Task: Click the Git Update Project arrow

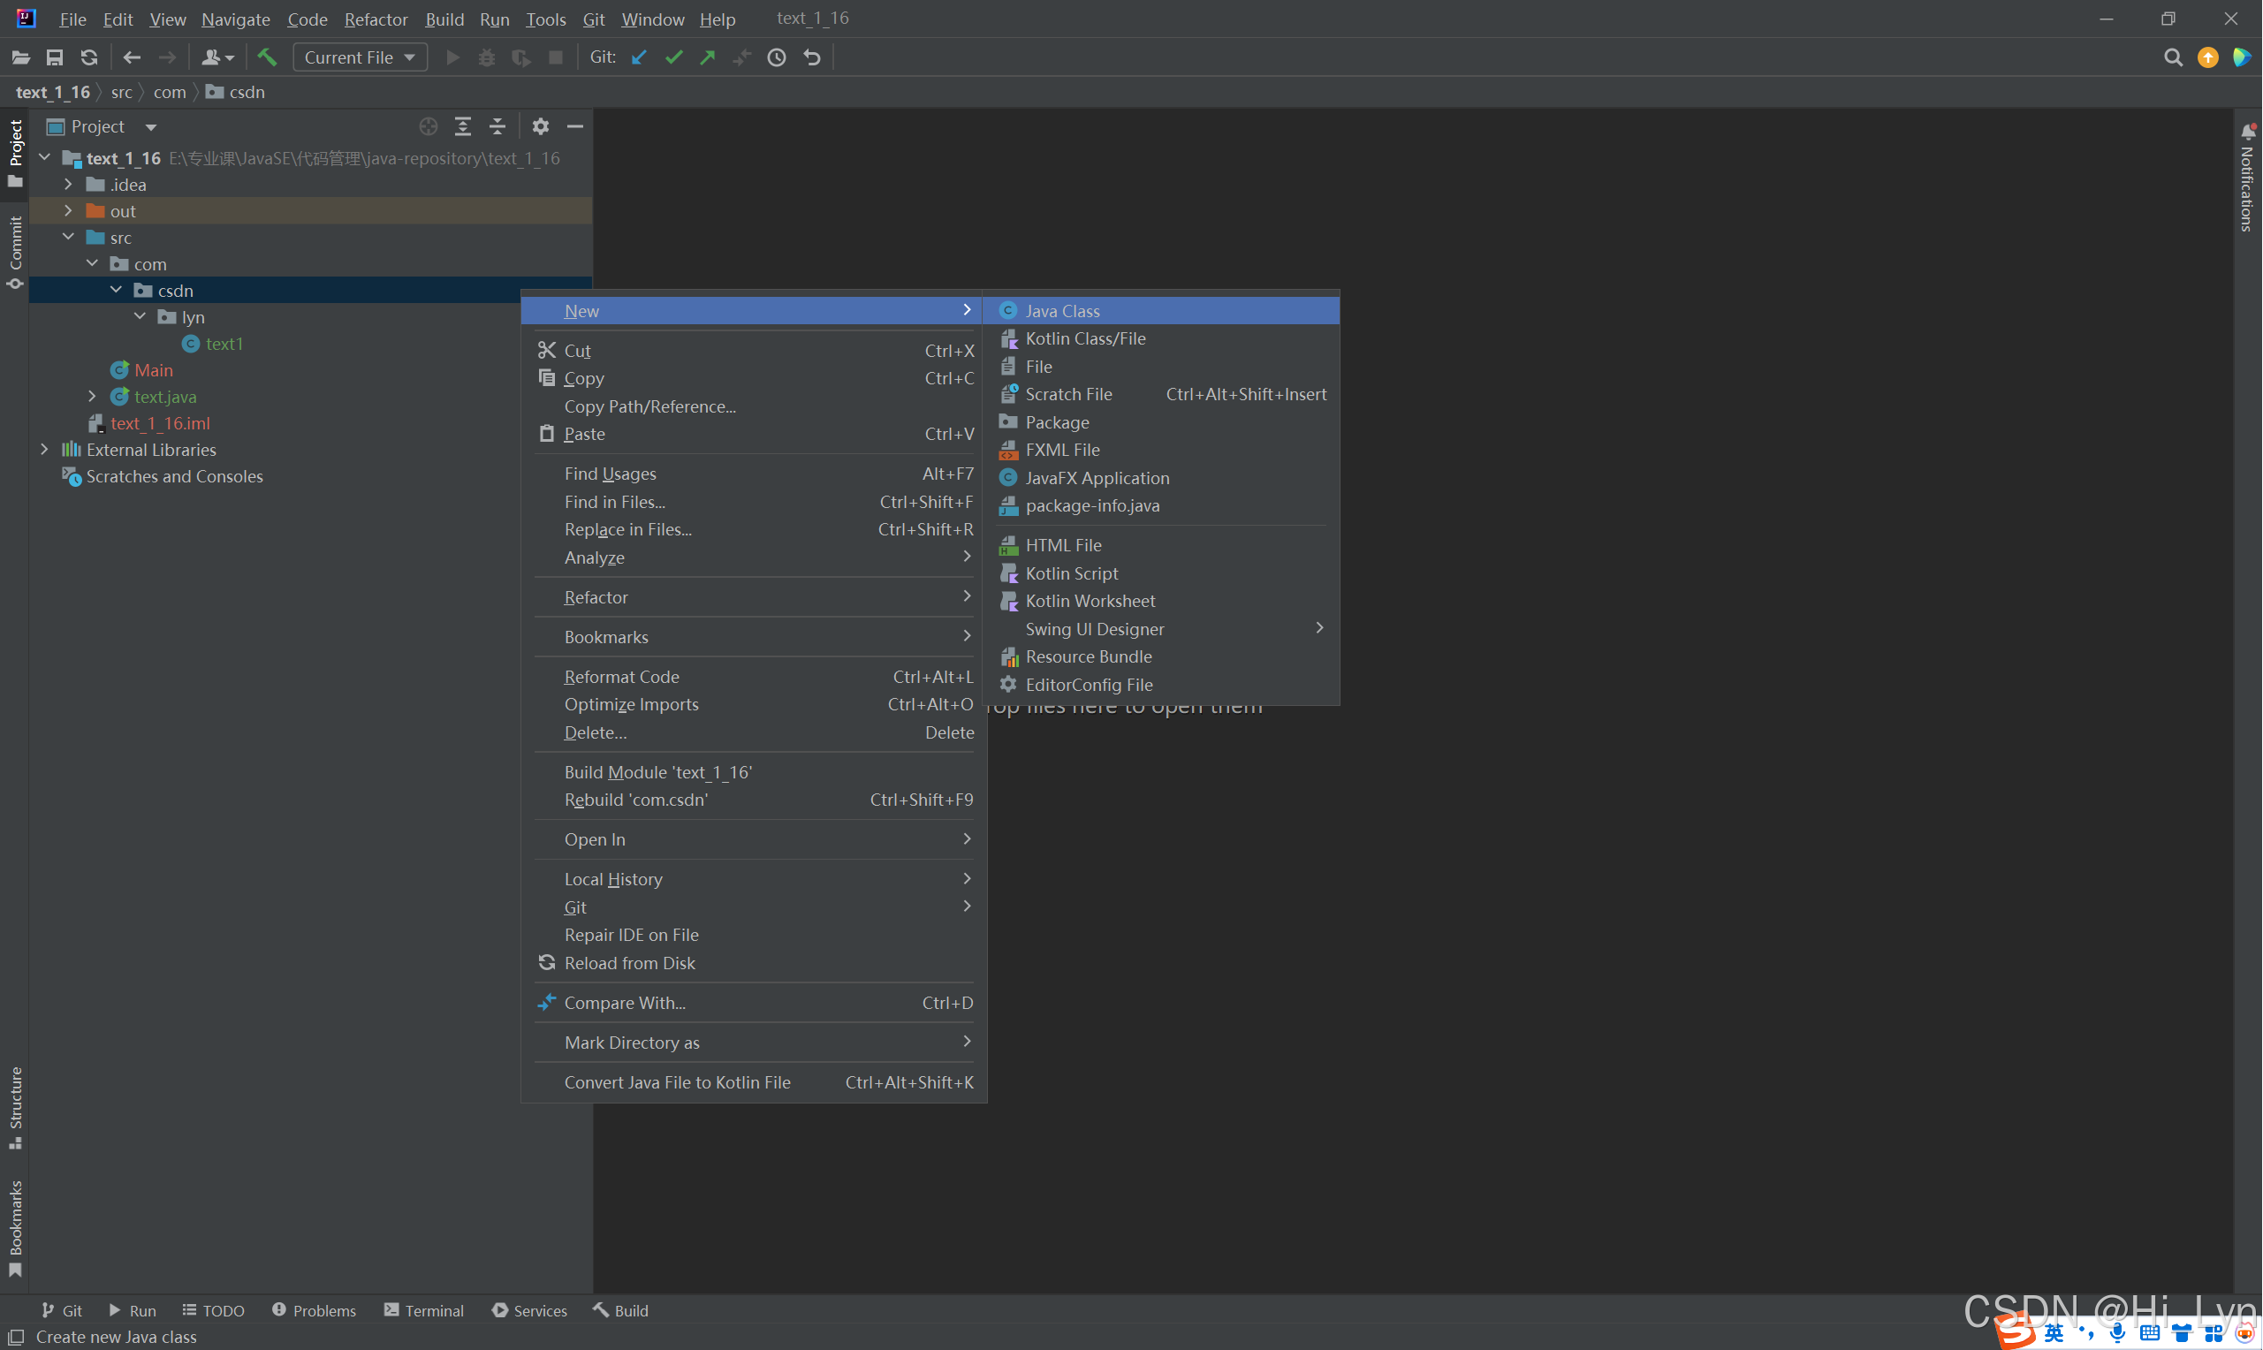Action: tap(640, 57)
